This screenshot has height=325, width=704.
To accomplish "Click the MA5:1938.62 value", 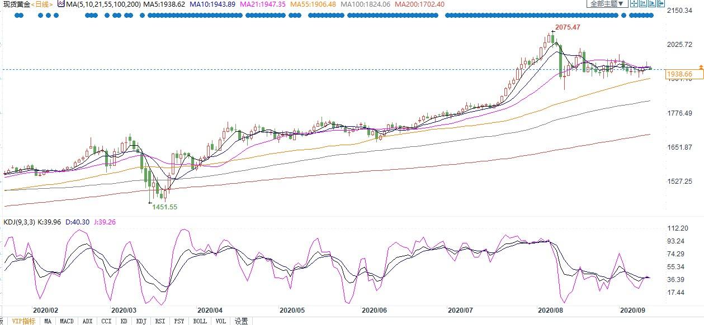I will (164, 4).
